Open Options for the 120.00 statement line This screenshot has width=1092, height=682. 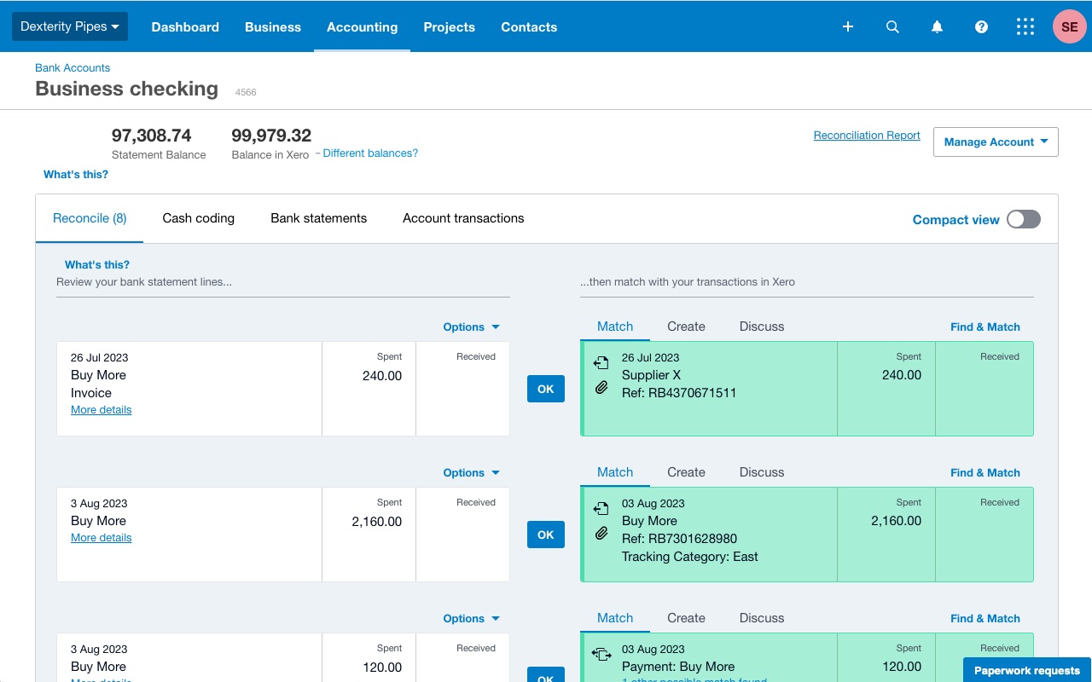[471, 618]
